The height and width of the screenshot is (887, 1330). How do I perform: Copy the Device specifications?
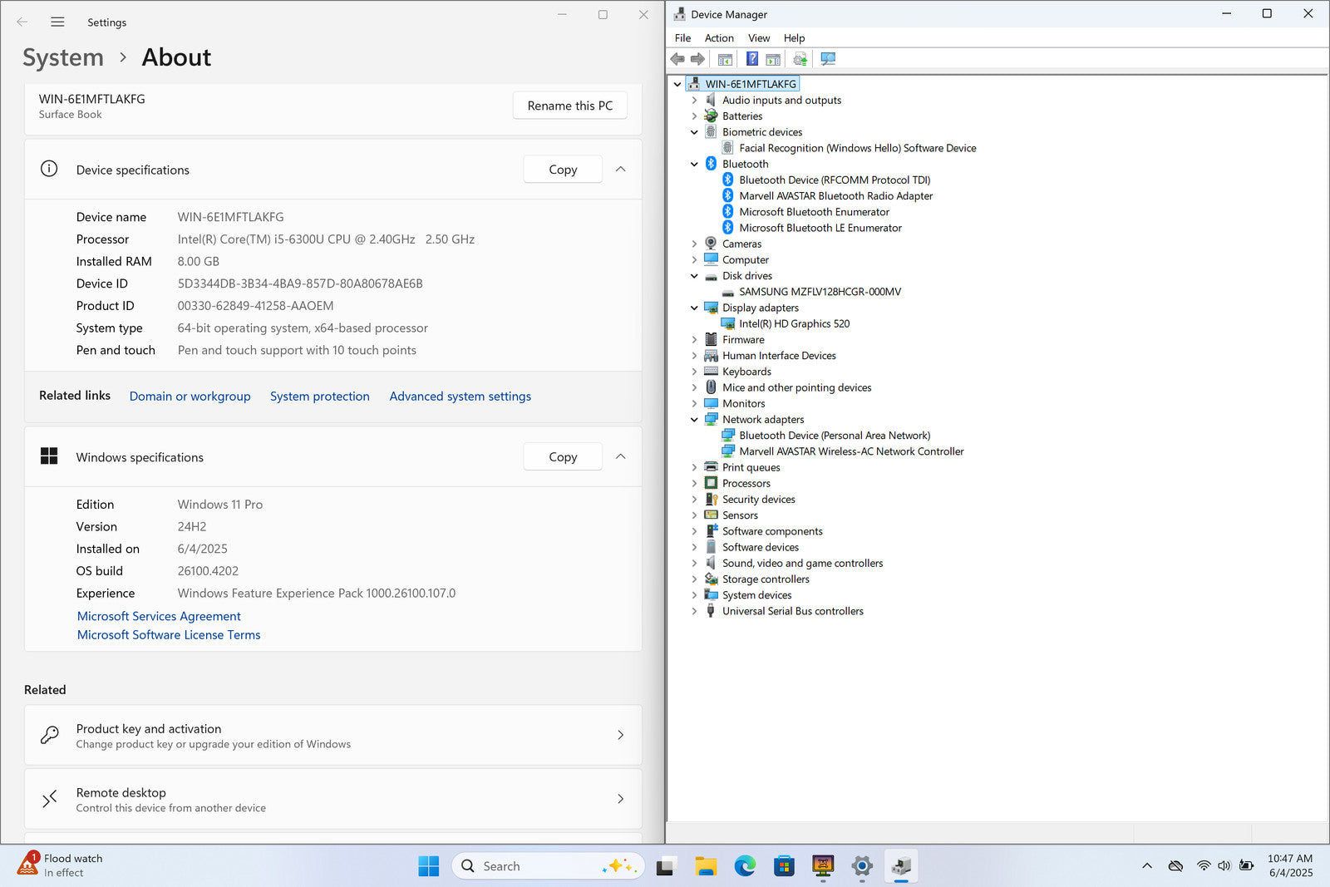(563, 170)
